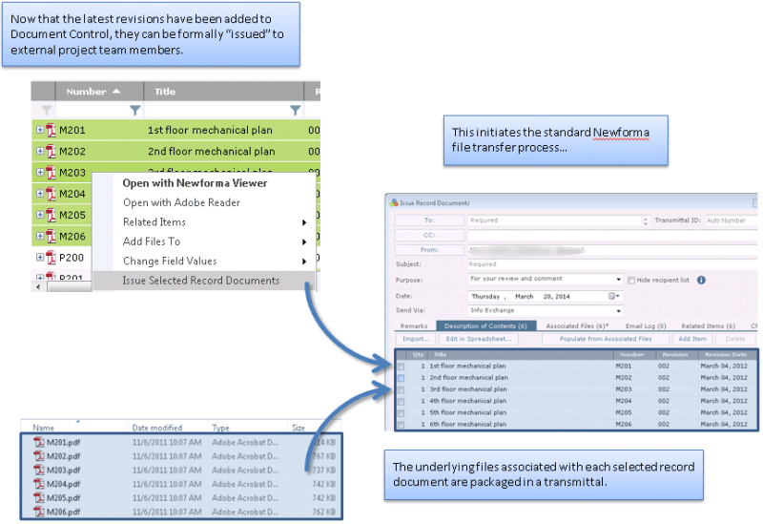Expand the M206 record row
Image resolution: width=763 pixels, height=524 pixels.
[x=40, y=236]
